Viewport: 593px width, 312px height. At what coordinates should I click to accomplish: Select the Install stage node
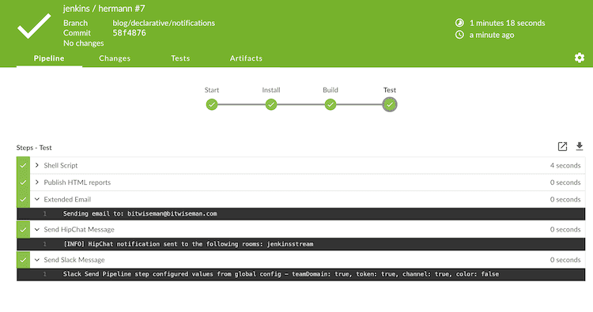[x=270, y=104]
